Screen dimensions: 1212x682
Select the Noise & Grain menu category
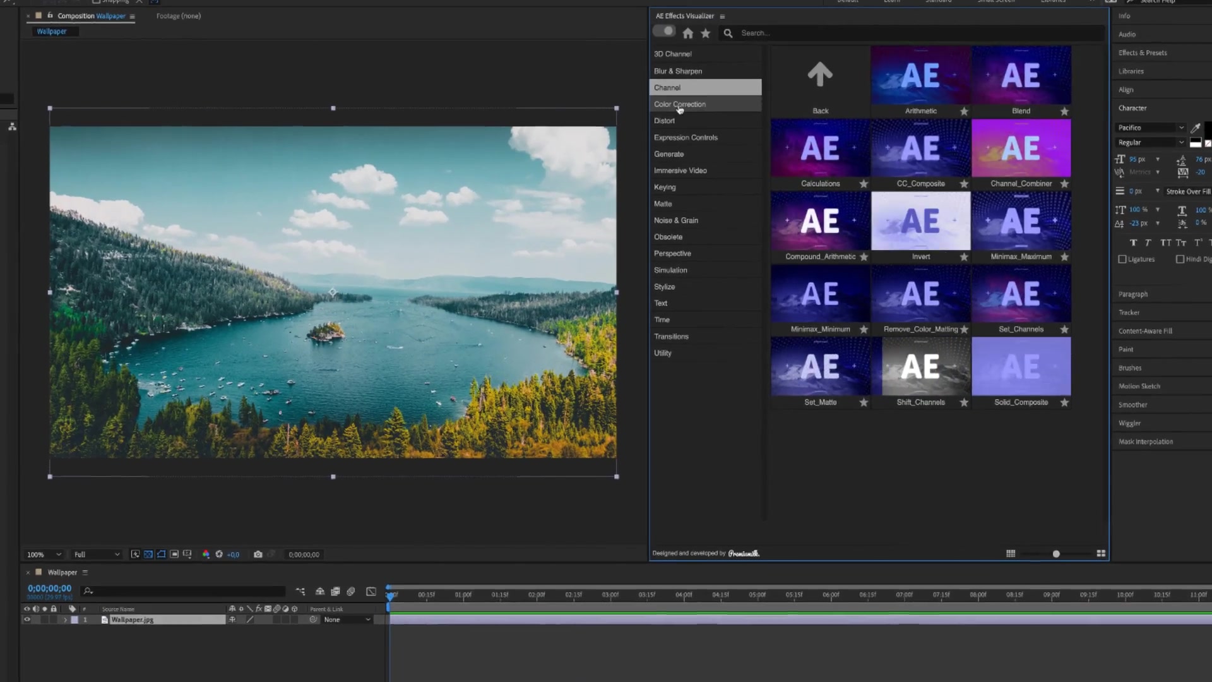tap(676, 220)
